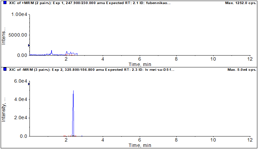
Task: Click the Time, min label of top pane
Action: [140, 64]
